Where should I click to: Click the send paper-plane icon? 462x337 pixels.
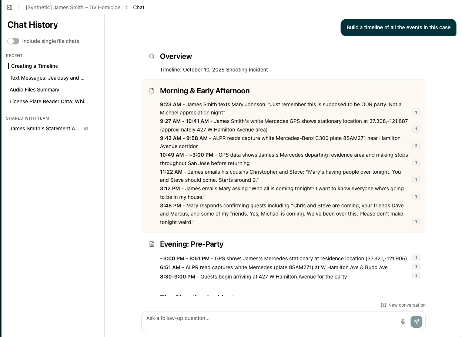click(x=416, y=322)
